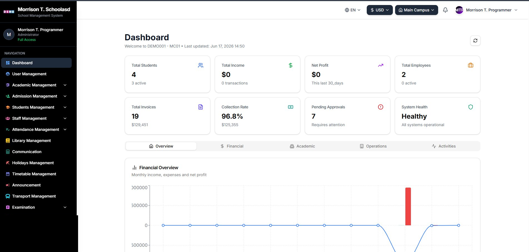Click the dashboard refresh icon button
This screenshot has height=252, width=529.
point(475,41)
